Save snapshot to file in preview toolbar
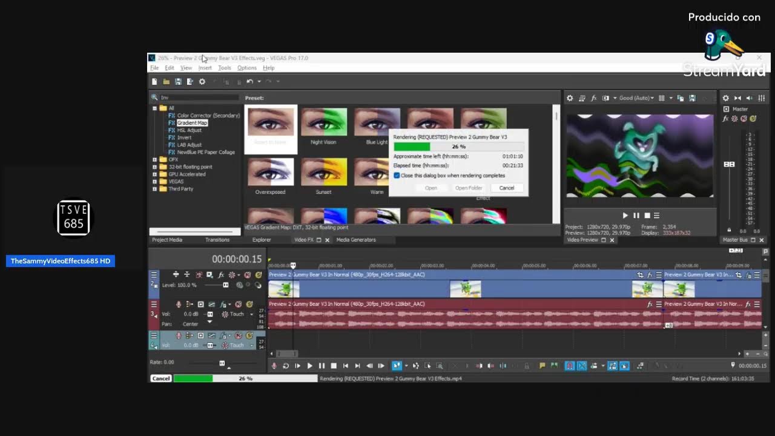This screenshot has width=775, height=436. (692, 98)
